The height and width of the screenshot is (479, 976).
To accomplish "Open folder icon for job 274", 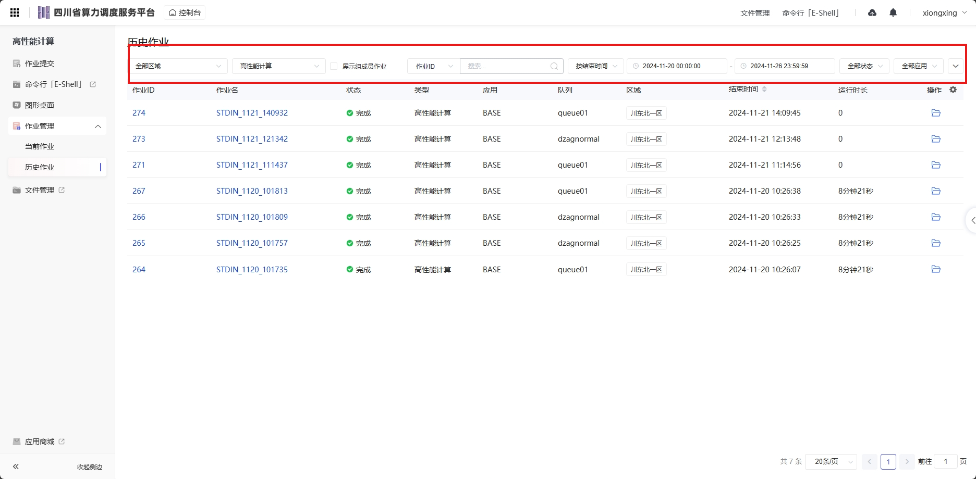I will tap(936, 113).
